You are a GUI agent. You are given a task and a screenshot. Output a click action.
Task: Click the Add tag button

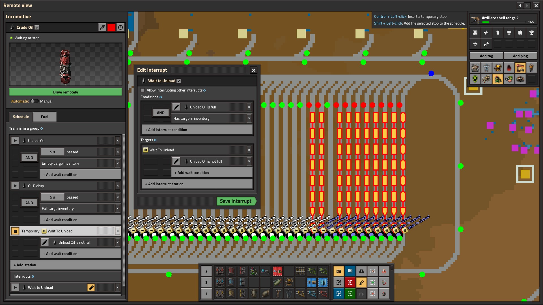(x=486, y=56)
